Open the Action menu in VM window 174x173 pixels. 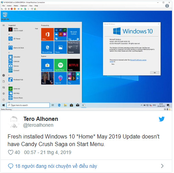(9, 6)
